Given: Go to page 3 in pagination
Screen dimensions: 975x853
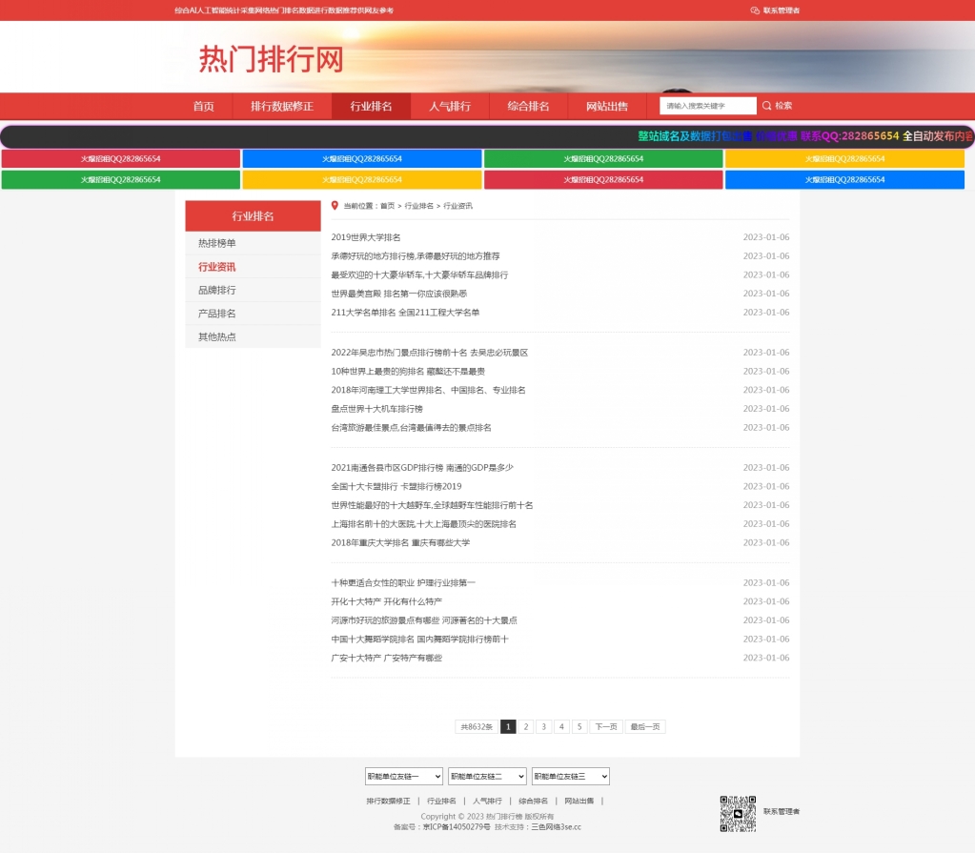Looking at the screenshot, I should click(x=543, y=726).
